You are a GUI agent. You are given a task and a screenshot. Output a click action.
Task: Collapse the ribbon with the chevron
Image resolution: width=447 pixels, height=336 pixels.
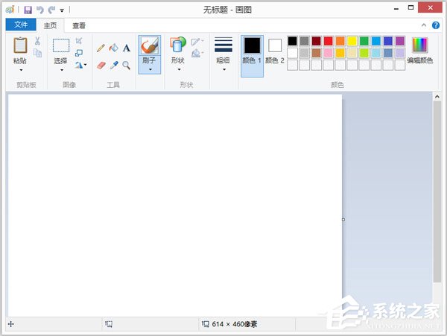pyautogui.click(x=425, y=25)
